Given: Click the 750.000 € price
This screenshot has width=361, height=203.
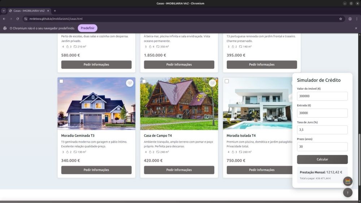Looking at the screenshot, I should [x=236, y=160].
